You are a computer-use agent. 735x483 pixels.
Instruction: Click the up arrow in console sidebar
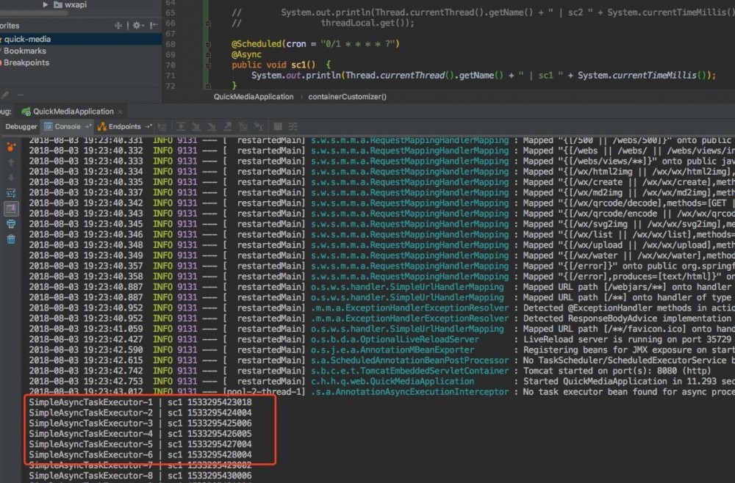[11, 162]
